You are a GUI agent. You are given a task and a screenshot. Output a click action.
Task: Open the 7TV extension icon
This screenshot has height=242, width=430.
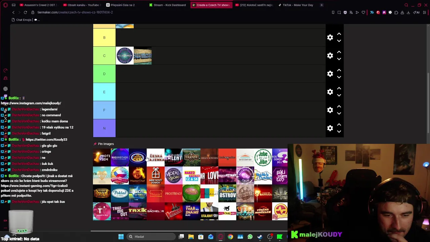click(372, 12)
